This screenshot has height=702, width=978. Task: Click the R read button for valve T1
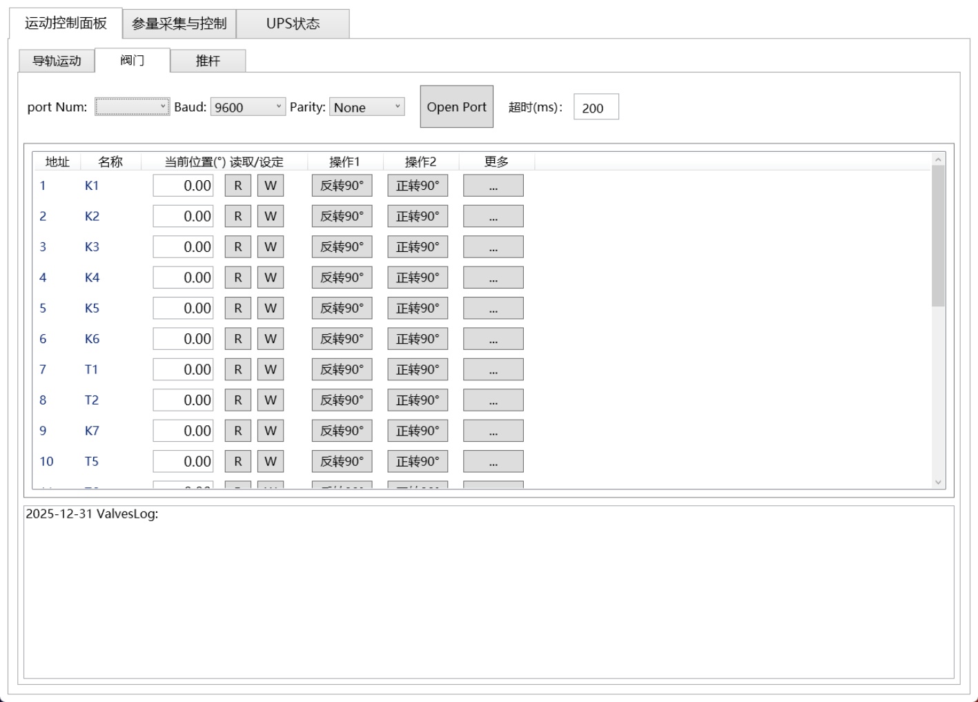pos(237,369)
